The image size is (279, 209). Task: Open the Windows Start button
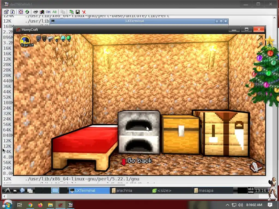point(7,205)
